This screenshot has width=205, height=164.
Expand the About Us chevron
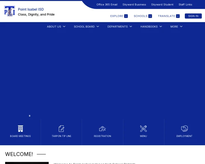pyautogui.click(x=64, y=27)
